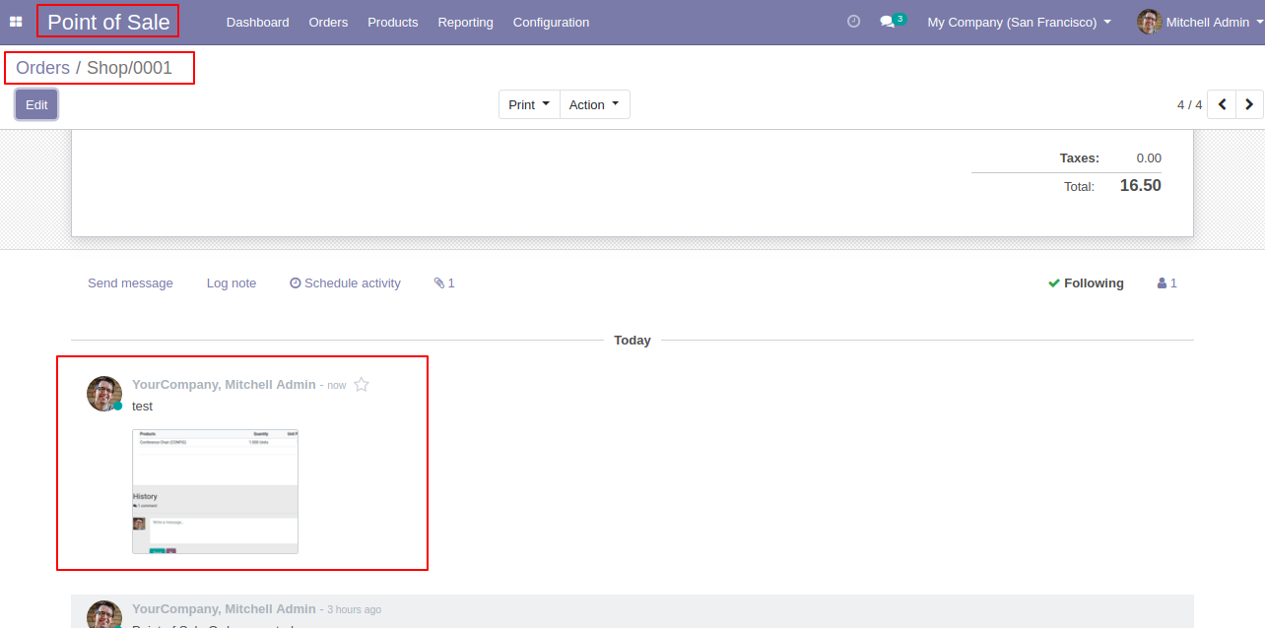The image size is (1265, 628).
Task: Click the Point of Sale app title
Action: coord(108,22)
